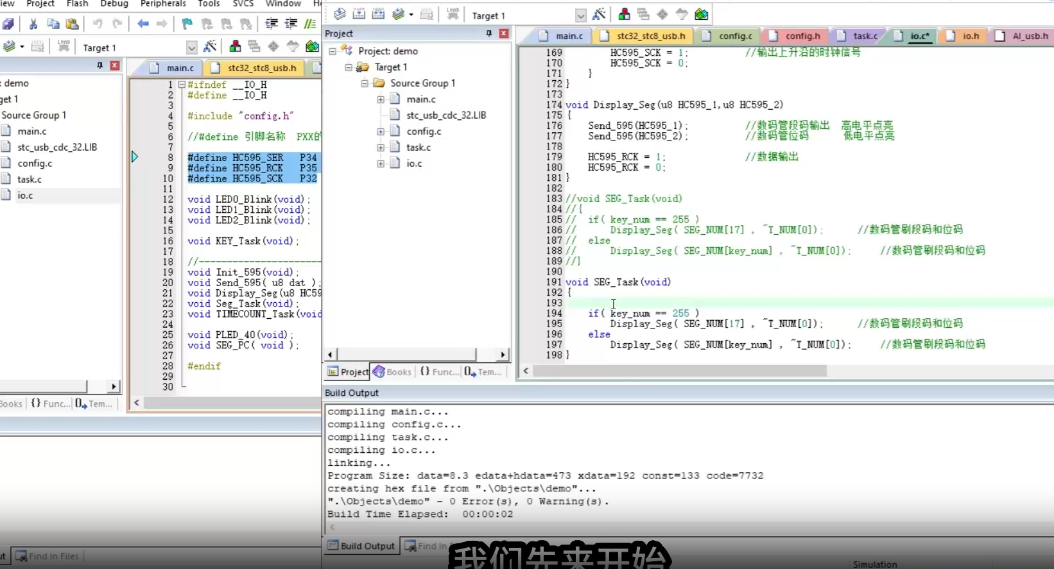Click the Copy icon in back window toolbar
Image resolution: width=1054 pixels, height=569 pixels.
[x=53, y=24]
